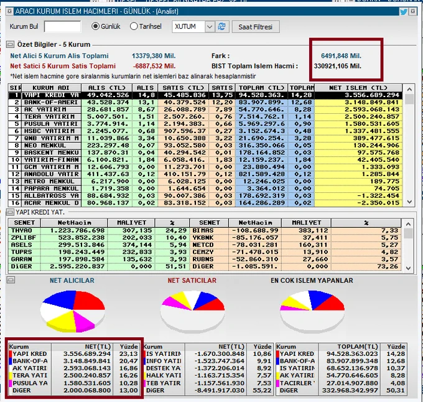The height and width of the screenshot is (402, 423).
Task: Select the PAPARA MENKUL row
Action: coord(205,189)
